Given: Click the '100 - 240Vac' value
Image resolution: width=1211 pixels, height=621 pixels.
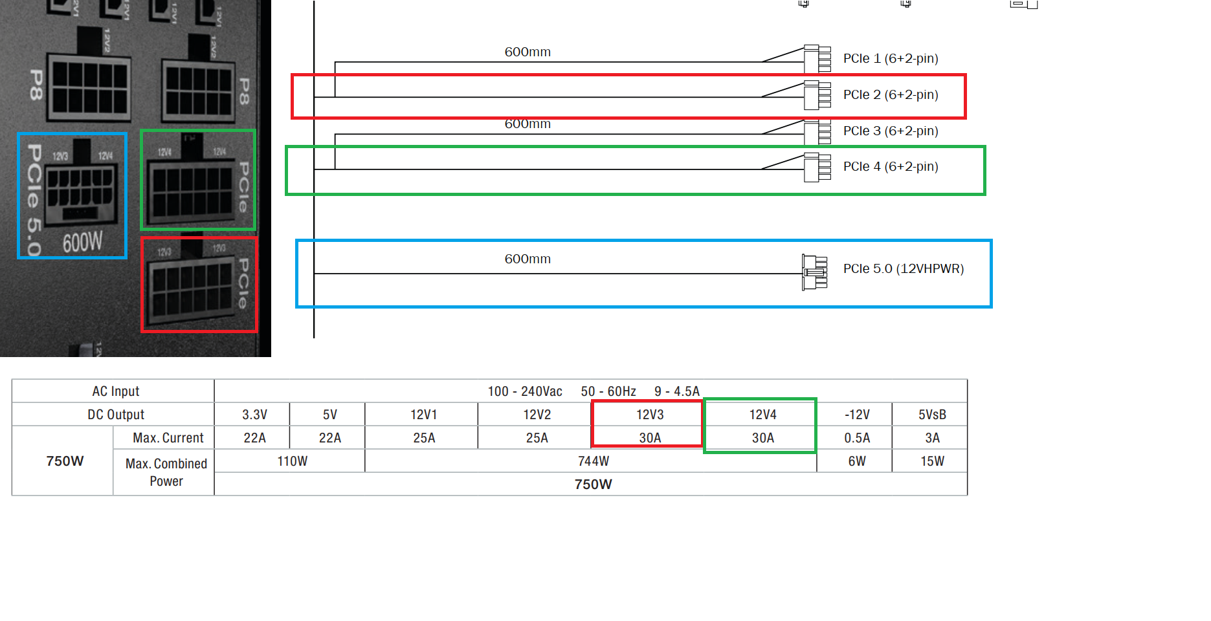Looking at the screenshot, I should 525,391.
